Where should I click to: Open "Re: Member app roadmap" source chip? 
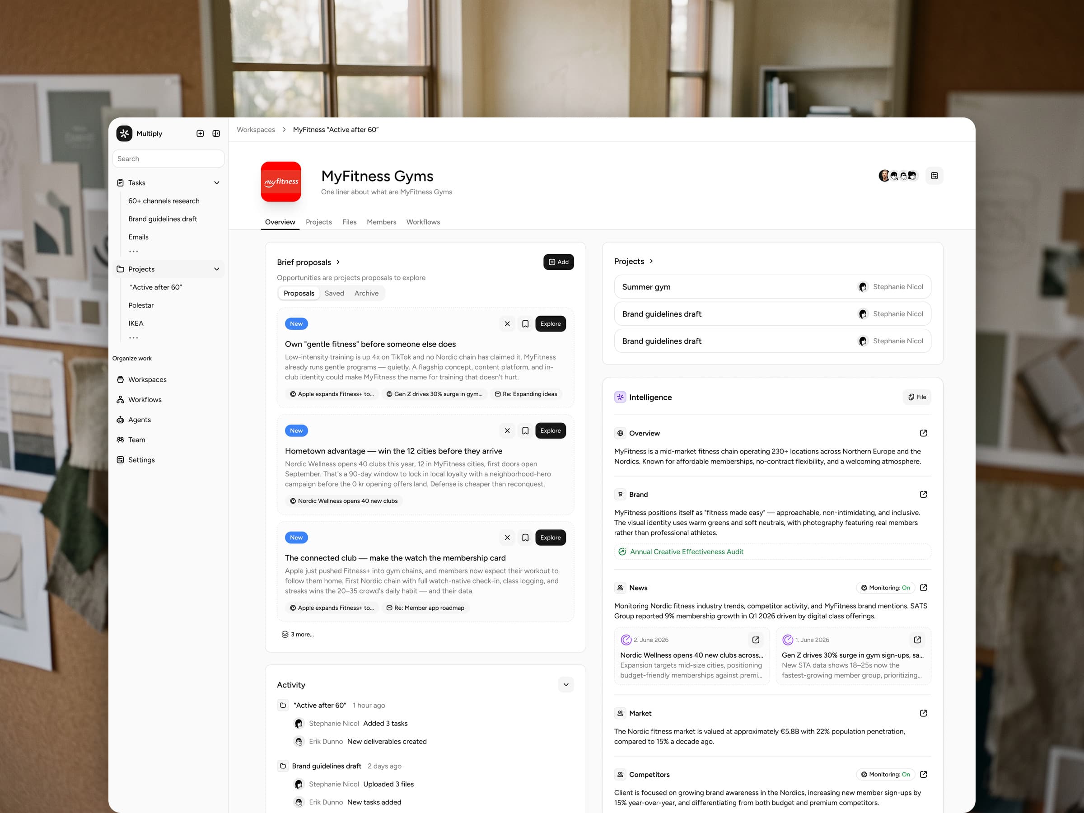tap(425, 607)
